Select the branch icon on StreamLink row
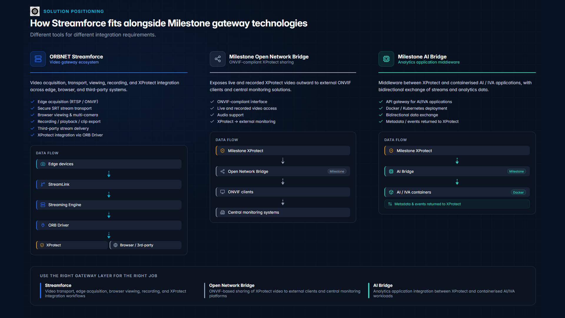This screenshot has height=318, width=565. 43,184
